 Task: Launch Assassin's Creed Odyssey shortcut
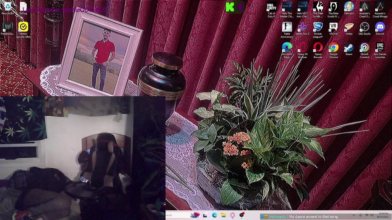364,10
